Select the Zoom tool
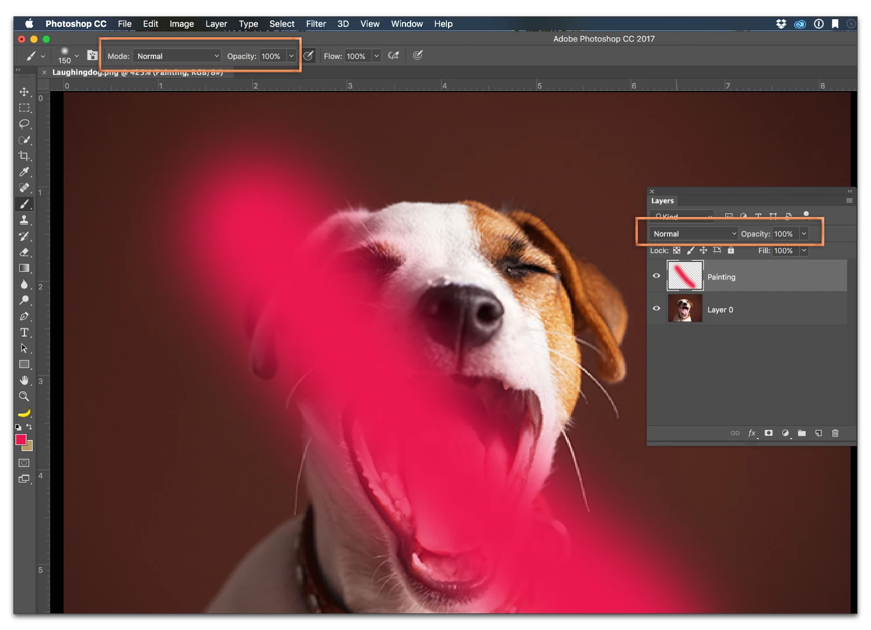Image resolution: width=871 pixels, height=630 pixels. [24, 397]
